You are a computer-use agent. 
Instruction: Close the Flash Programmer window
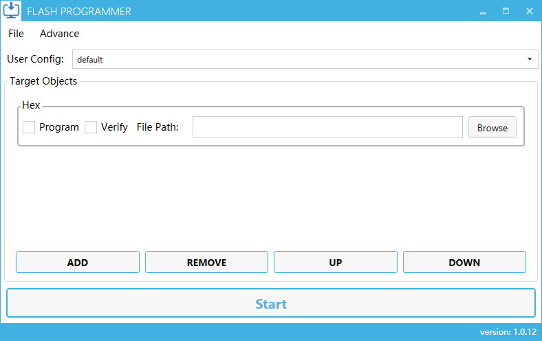pos(529,11)
